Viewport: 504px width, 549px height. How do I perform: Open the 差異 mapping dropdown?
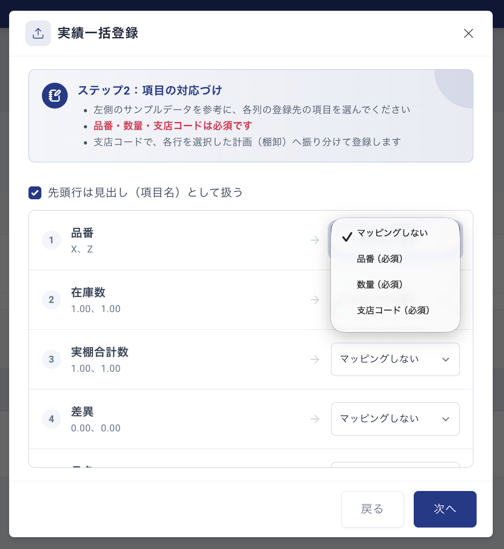[395, 419]
